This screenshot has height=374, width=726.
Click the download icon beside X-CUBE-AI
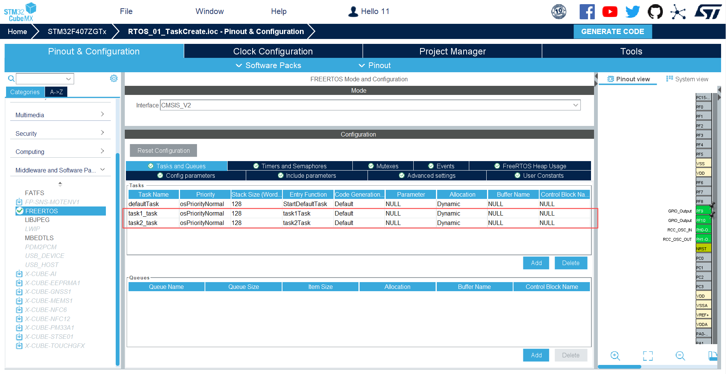click(x=19, y=274)
